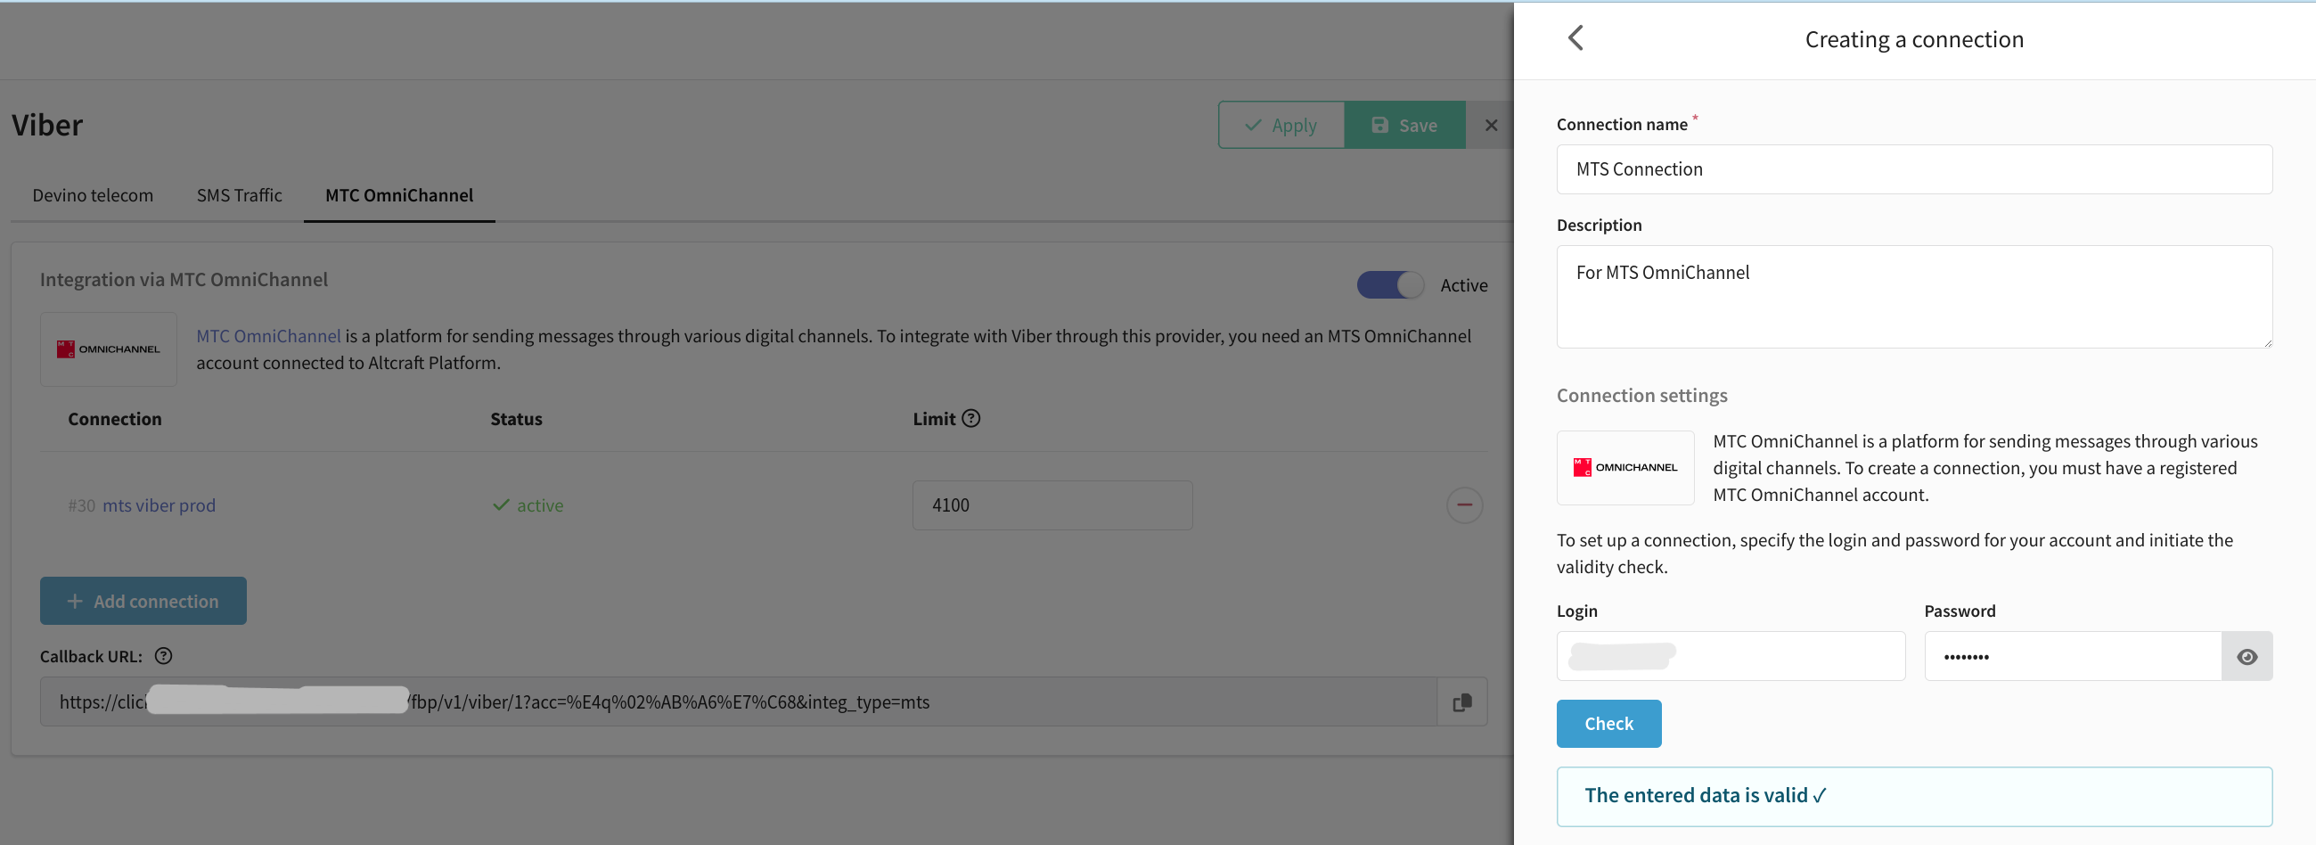Click 'The entered data is valid' message
The image size is (2316, 845).
click(1914, 796)
